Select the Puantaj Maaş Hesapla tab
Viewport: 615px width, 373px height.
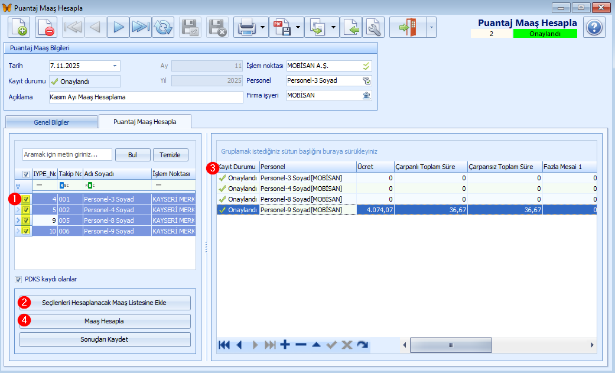coord(145,122)
